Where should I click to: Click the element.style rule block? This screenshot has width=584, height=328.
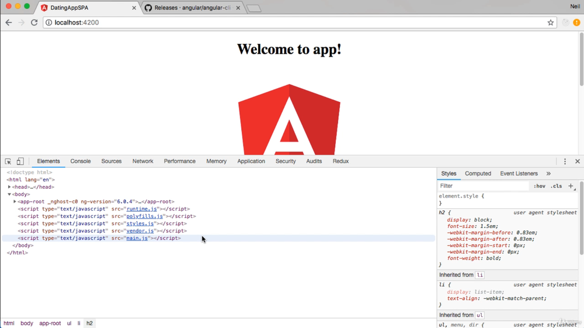507,199
